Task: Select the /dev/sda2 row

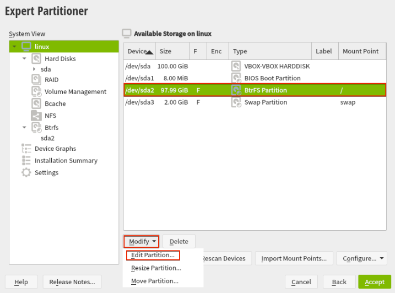Action: [x=255, y=90]
